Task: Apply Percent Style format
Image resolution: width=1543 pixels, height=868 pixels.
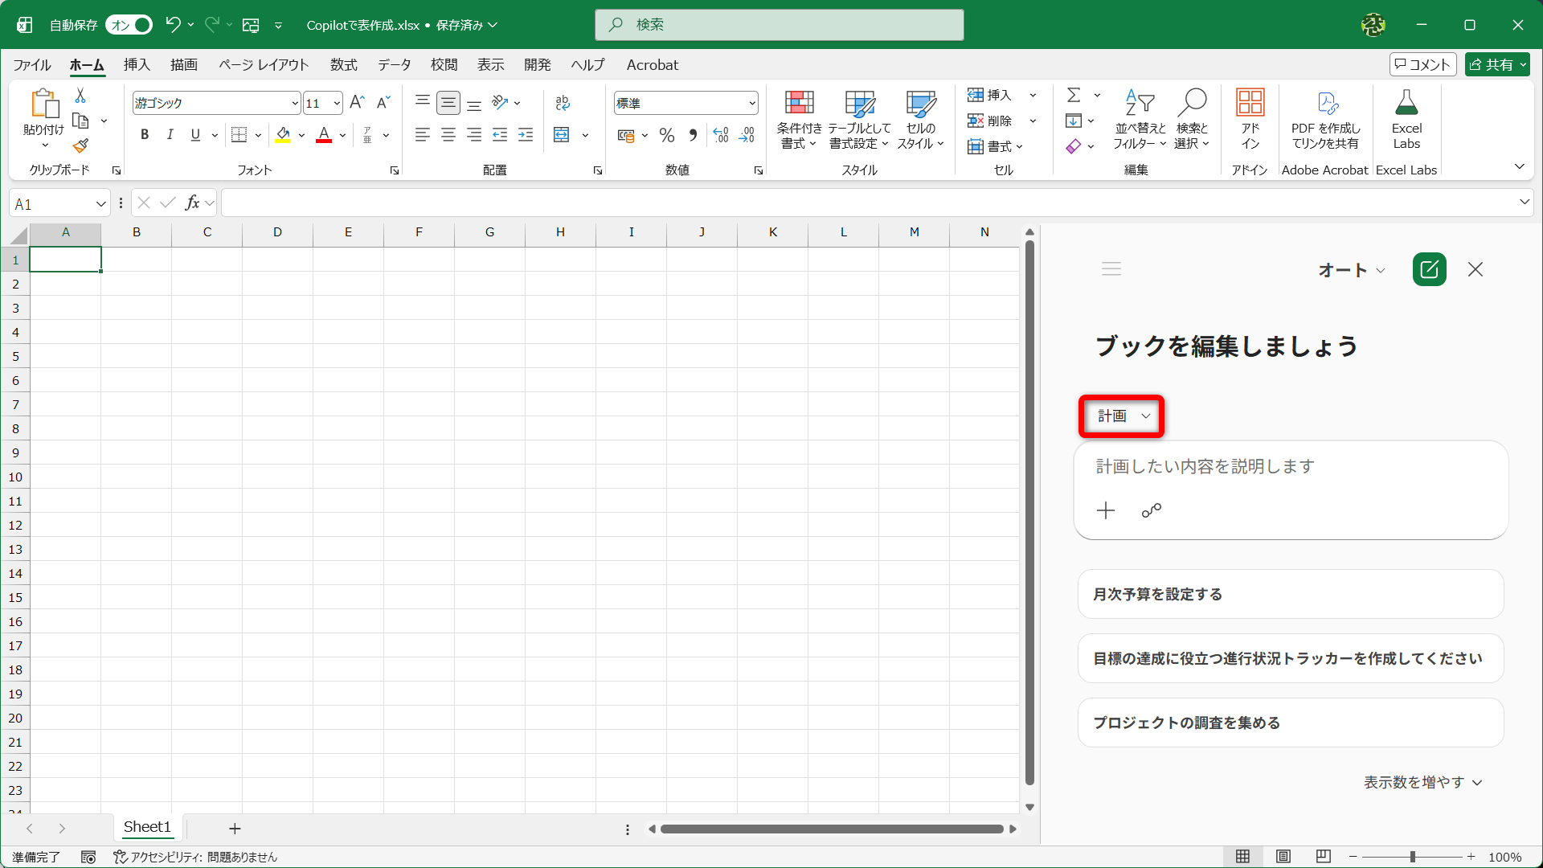Action: coord(667,135)
